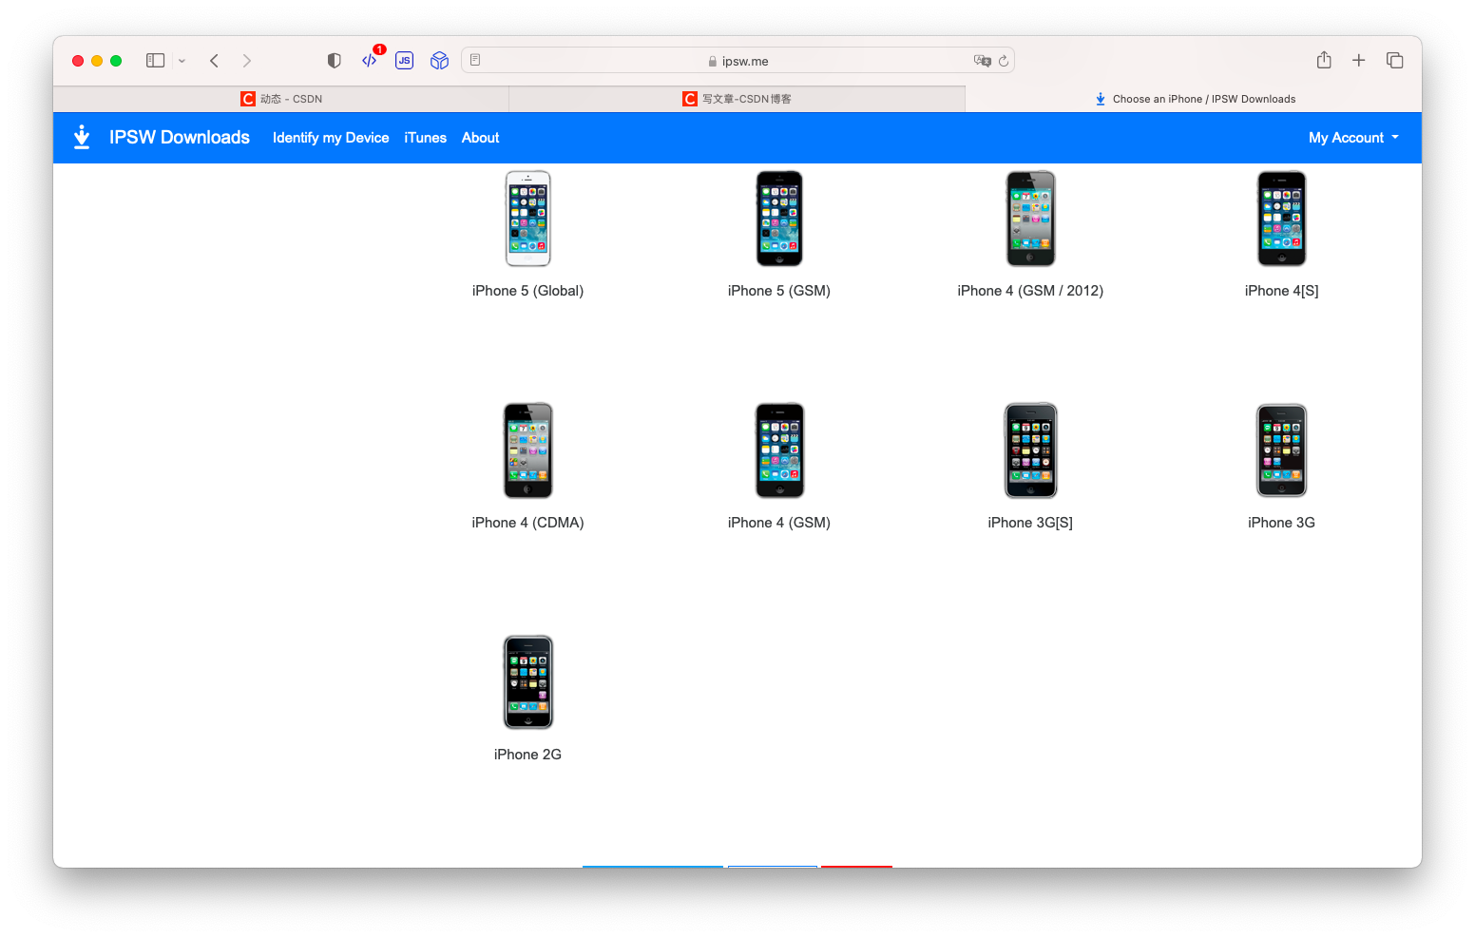Click the iPhone 2G label

tap(528, 755)
